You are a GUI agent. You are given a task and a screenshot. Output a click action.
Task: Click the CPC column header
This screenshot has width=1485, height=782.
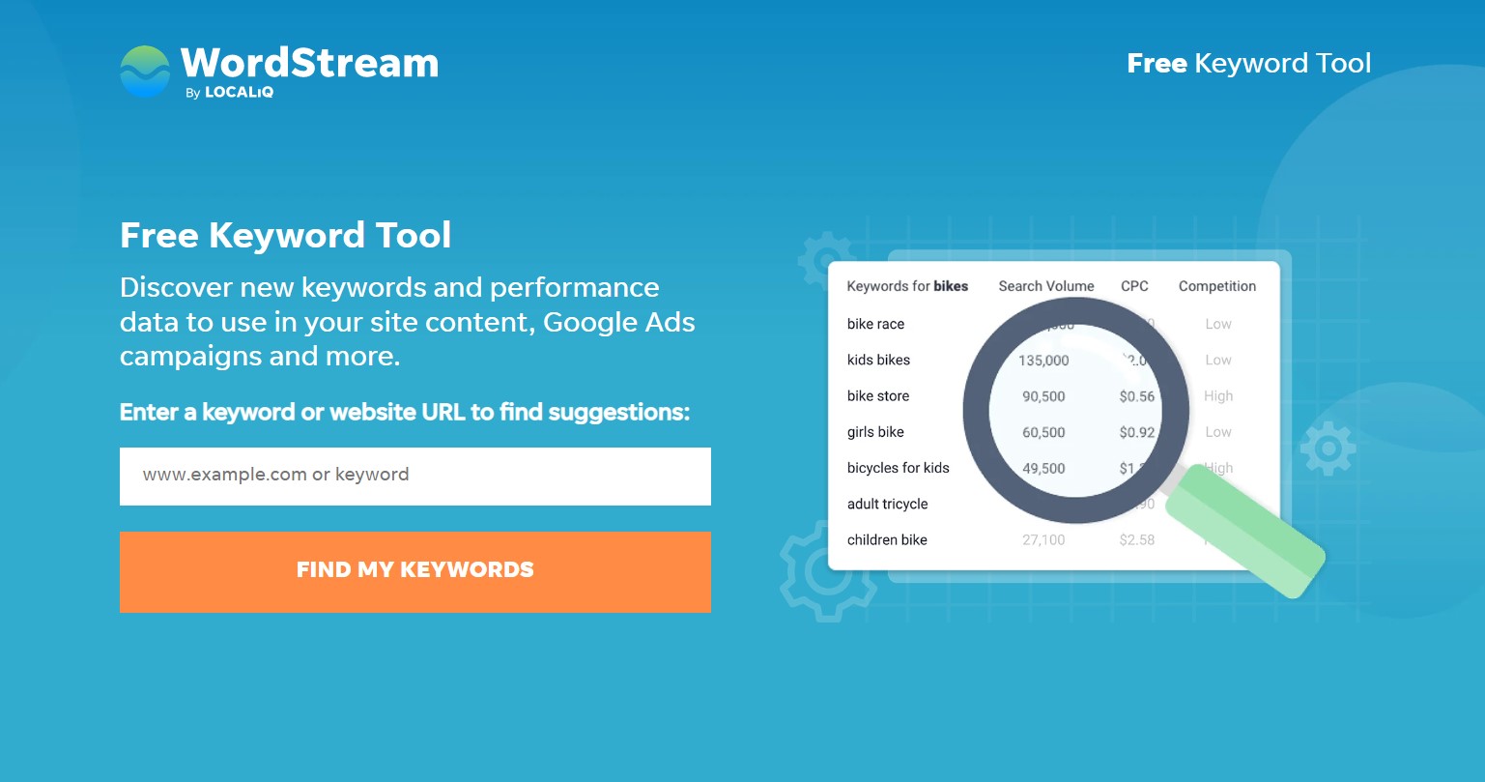[1134, 286]
